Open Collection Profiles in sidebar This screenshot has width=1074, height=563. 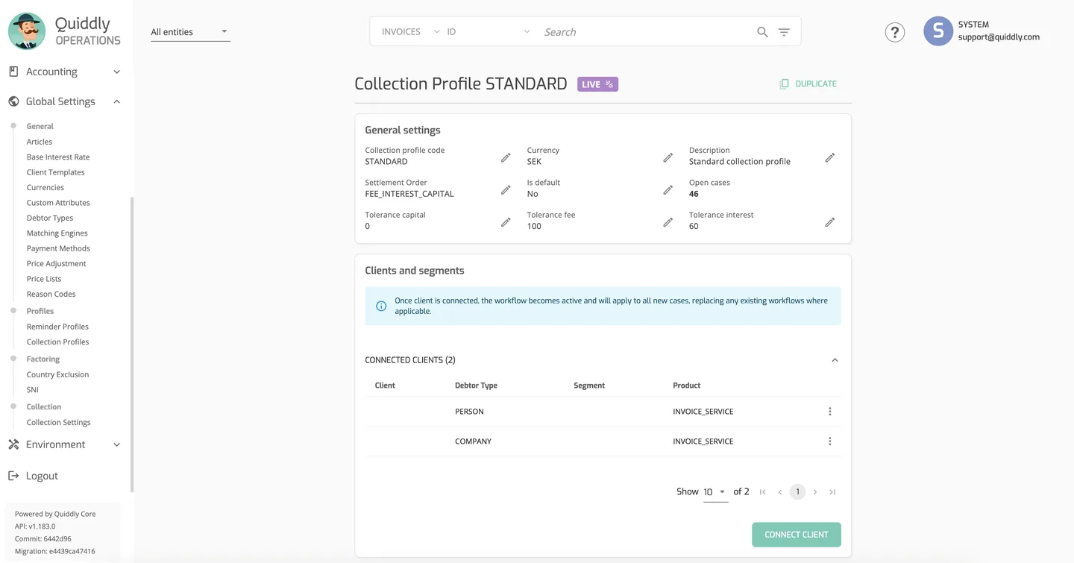point(57,342)
